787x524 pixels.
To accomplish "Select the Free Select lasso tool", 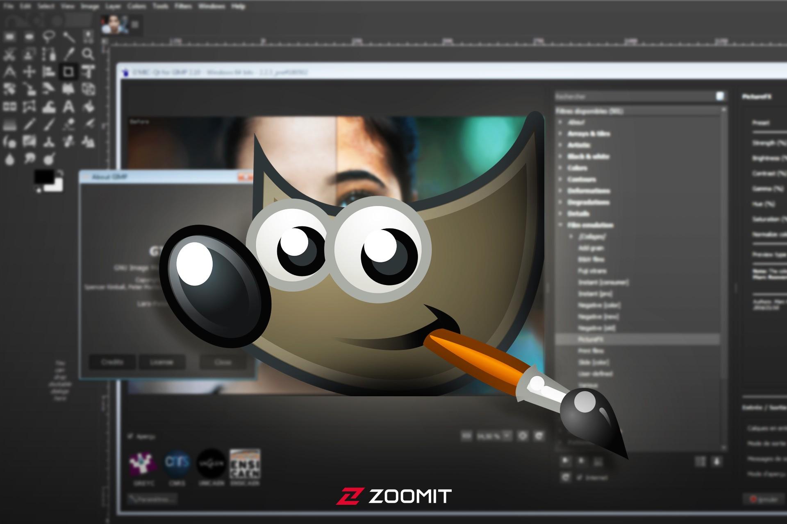I will (x=49, y=36).
